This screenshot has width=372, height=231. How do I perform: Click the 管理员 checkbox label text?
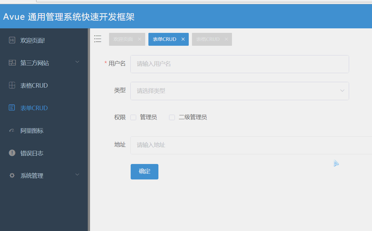(x=148, y=117)
